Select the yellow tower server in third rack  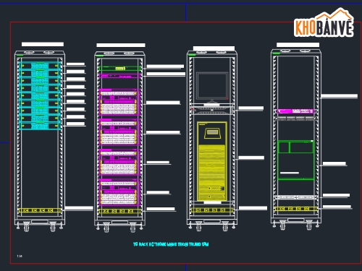(212, 161)
